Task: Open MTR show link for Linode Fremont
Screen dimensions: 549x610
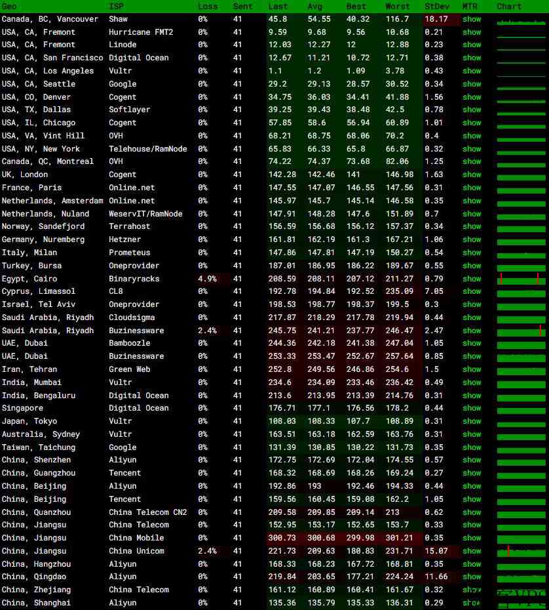Action: (x=472, y=45)
